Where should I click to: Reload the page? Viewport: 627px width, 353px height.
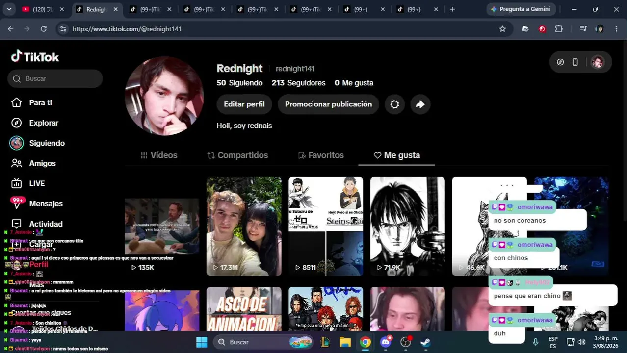44,29
